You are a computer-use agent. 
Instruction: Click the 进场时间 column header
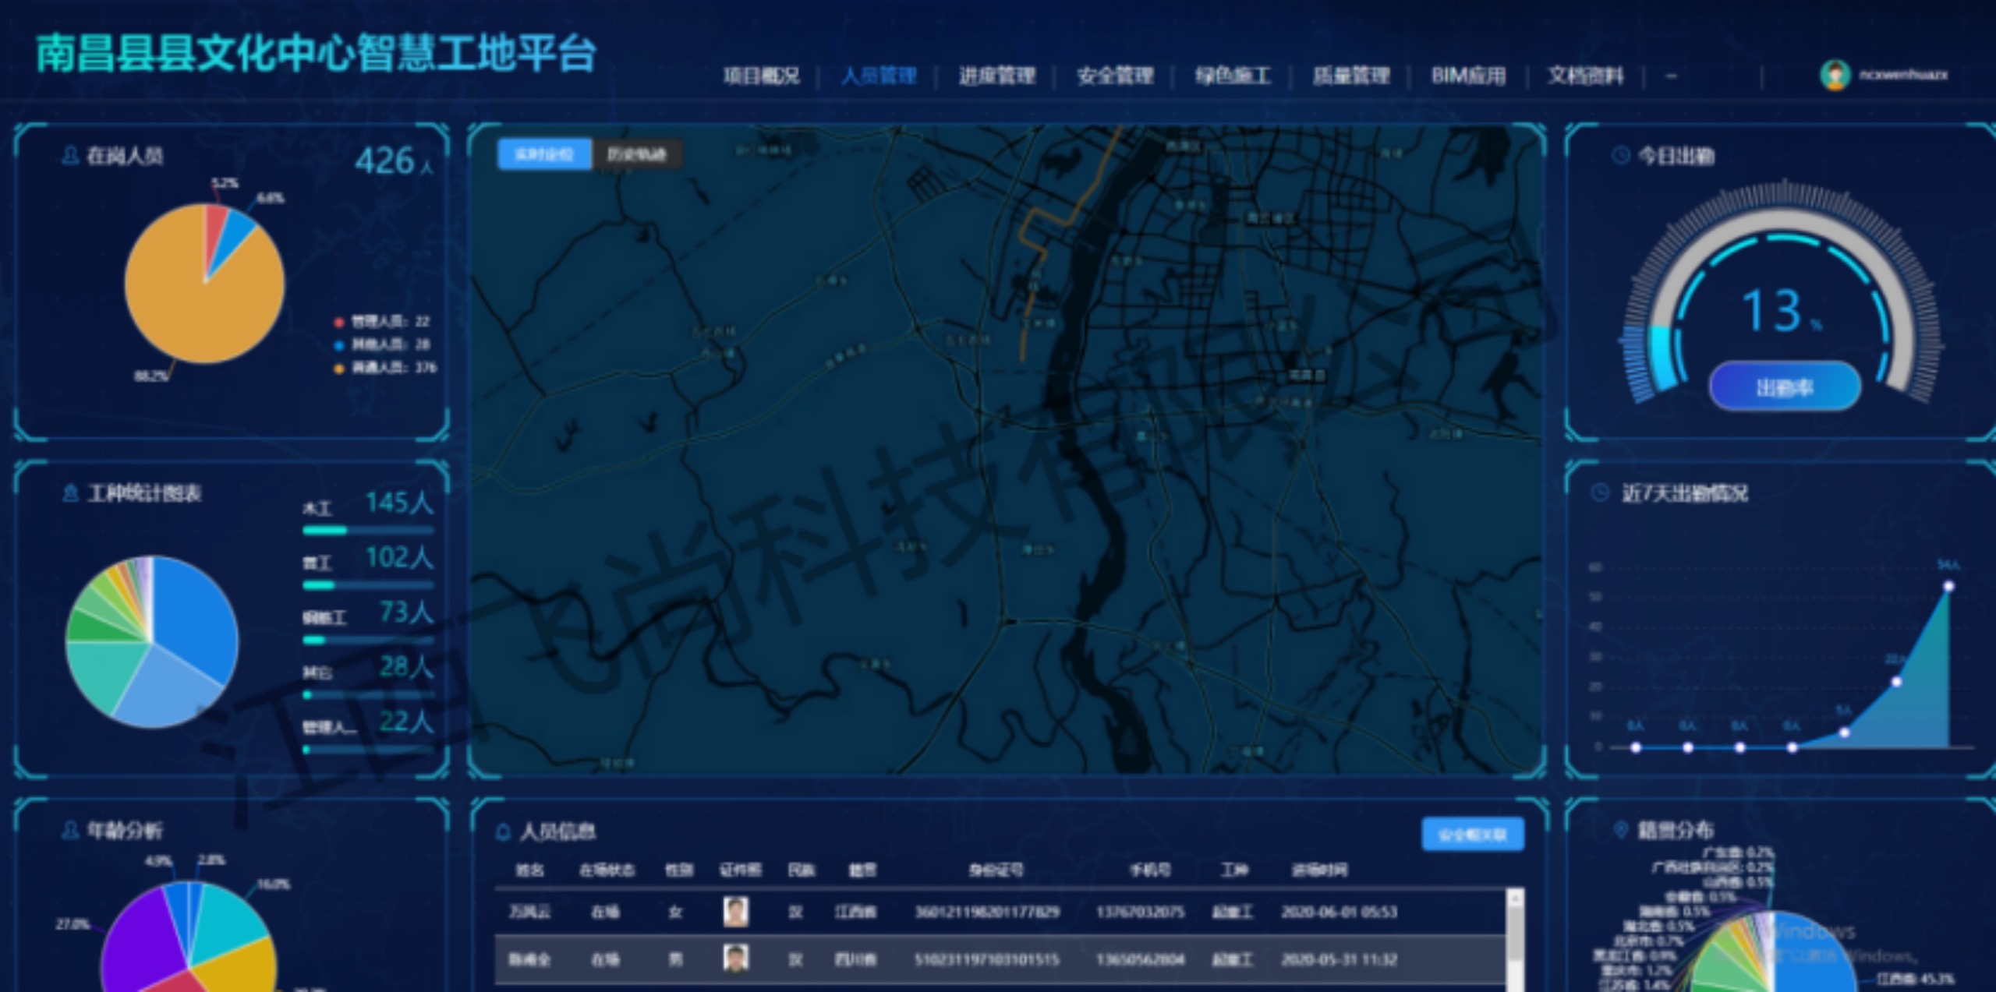tap(1319, 870)
